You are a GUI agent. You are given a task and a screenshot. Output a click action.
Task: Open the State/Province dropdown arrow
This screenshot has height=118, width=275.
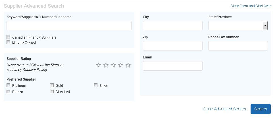[265, 26]
